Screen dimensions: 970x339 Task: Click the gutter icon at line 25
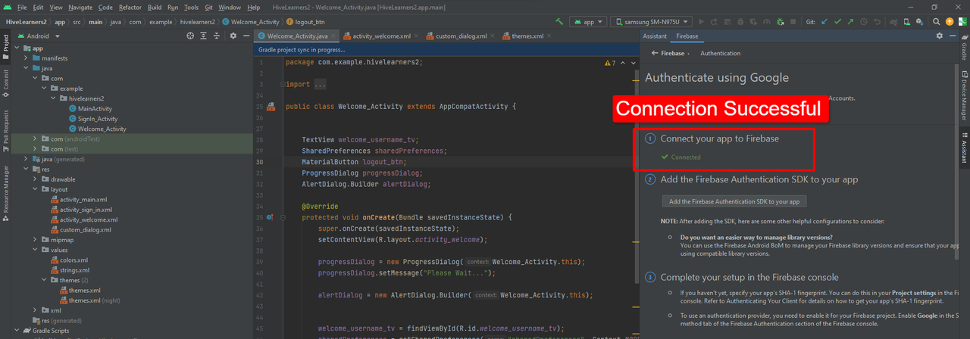(271, 107)
